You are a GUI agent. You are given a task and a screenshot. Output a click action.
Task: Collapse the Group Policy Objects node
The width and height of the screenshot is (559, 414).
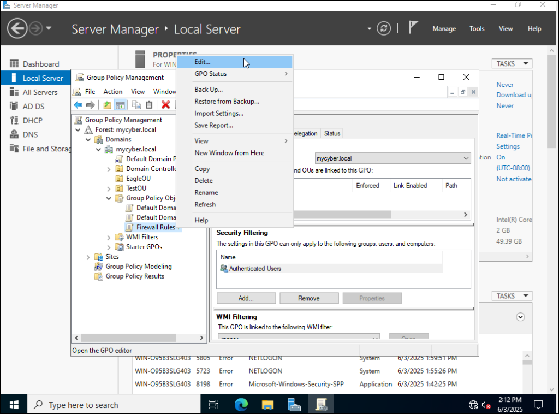(109, 198)
